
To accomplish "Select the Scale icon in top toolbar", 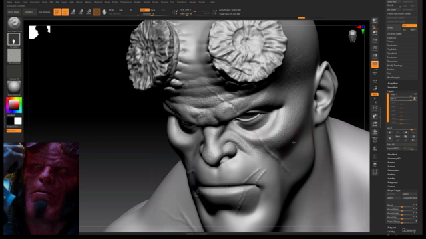I will (x=81, y=12).
